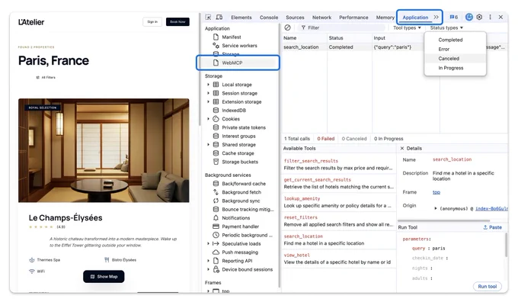Click the Show Map button
Screen dimensions: 518x302
[x=104, y=277]
